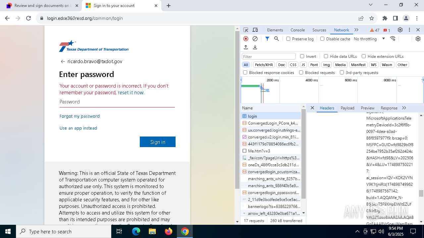Viewport: 424px width, 238px height.
Task: Switch to Console tab
Action: [x=297, y=30]
